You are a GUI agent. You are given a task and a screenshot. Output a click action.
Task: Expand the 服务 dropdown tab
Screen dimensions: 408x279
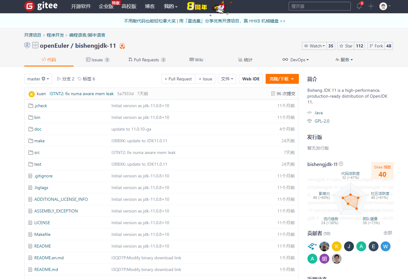point(344,60)
